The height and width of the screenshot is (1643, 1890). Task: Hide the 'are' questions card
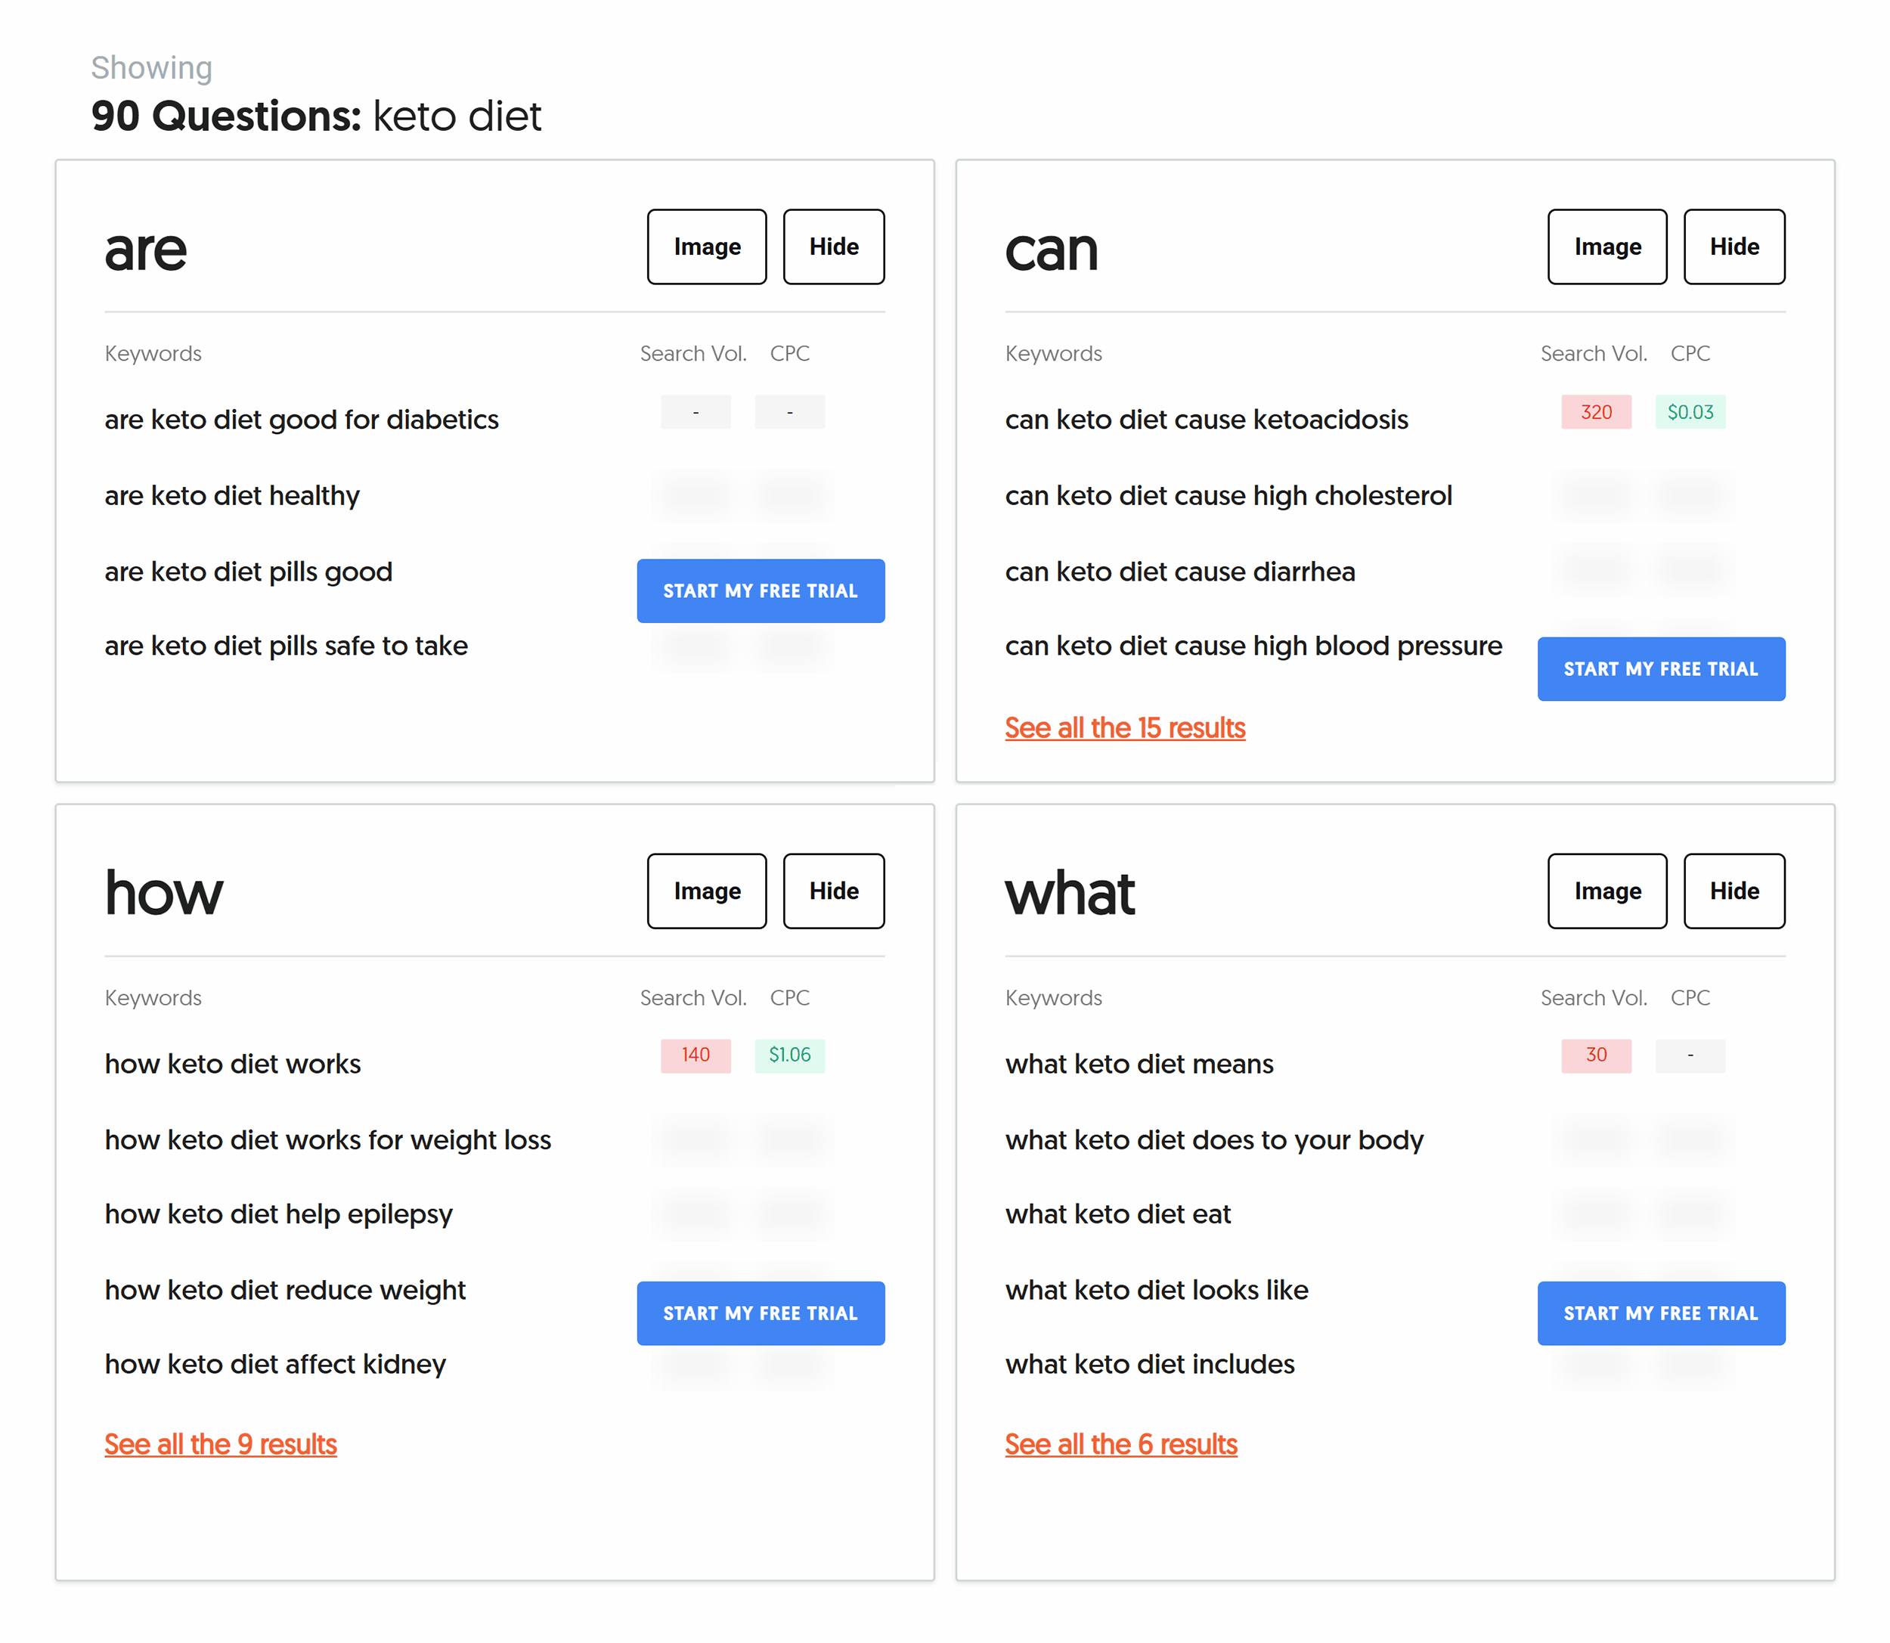pyautogui.click(x=833, y=246)
